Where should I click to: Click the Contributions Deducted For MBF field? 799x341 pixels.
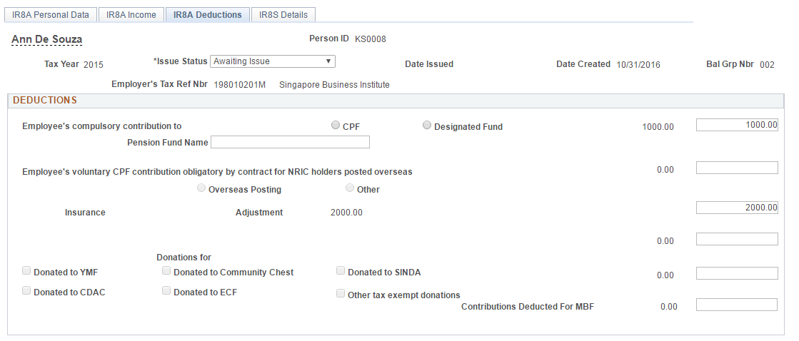(737, 305)
